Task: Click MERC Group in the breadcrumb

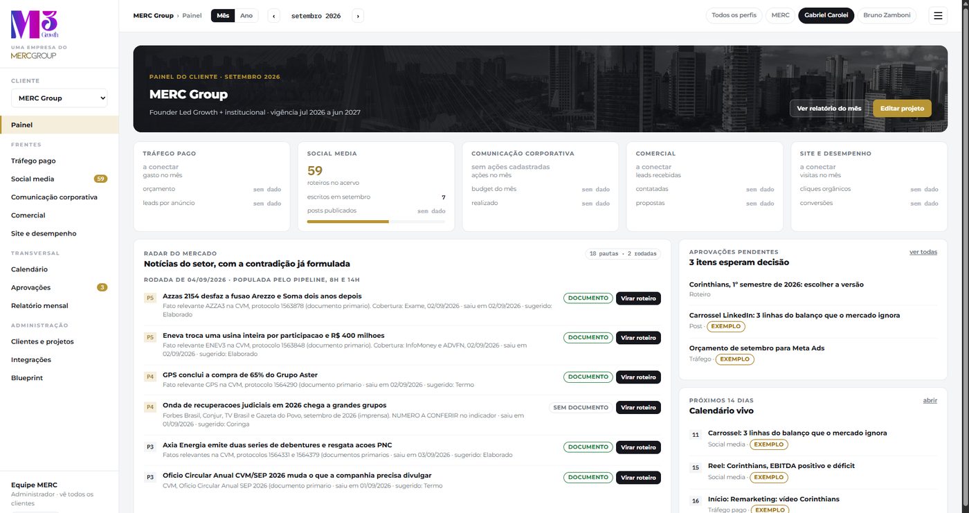Action: point(153,15)
